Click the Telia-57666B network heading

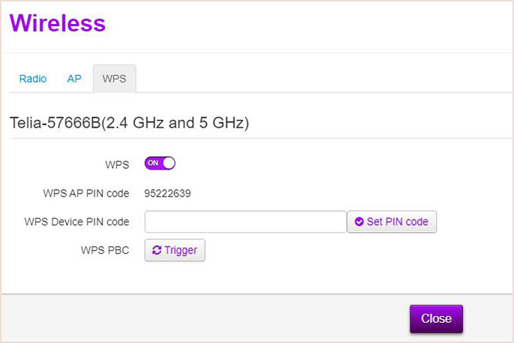pos(129,123)
